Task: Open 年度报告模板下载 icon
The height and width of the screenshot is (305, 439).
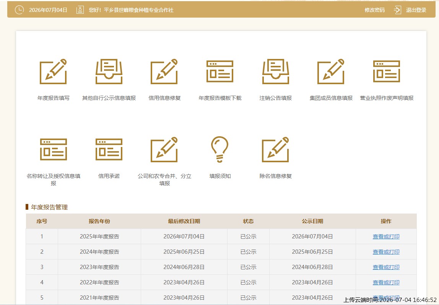Action: pyautogui.click(x=220, y=72)
